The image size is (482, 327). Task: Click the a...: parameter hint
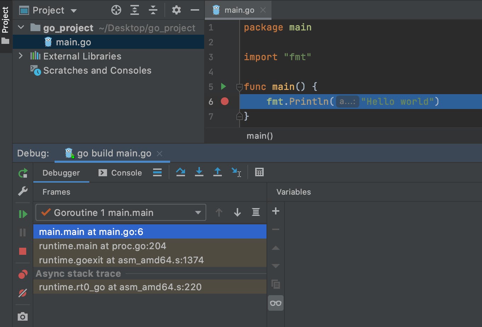point(347,102)
